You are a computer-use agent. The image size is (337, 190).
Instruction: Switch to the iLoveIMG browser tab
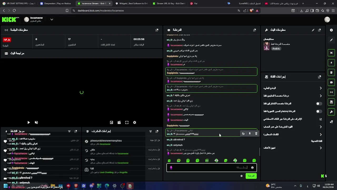(244, 3)
